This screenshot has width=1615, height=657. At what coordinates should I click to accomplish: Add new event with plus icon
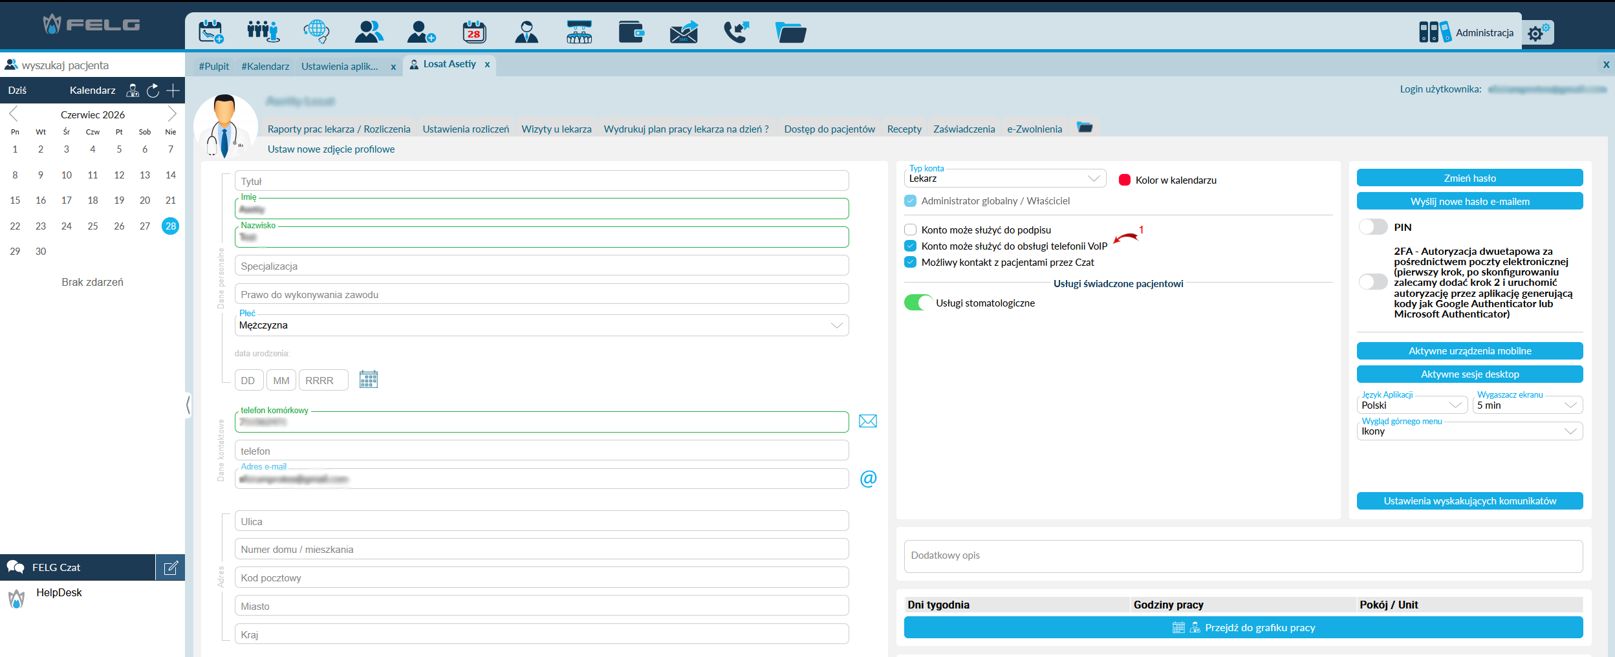pos(173,91)
